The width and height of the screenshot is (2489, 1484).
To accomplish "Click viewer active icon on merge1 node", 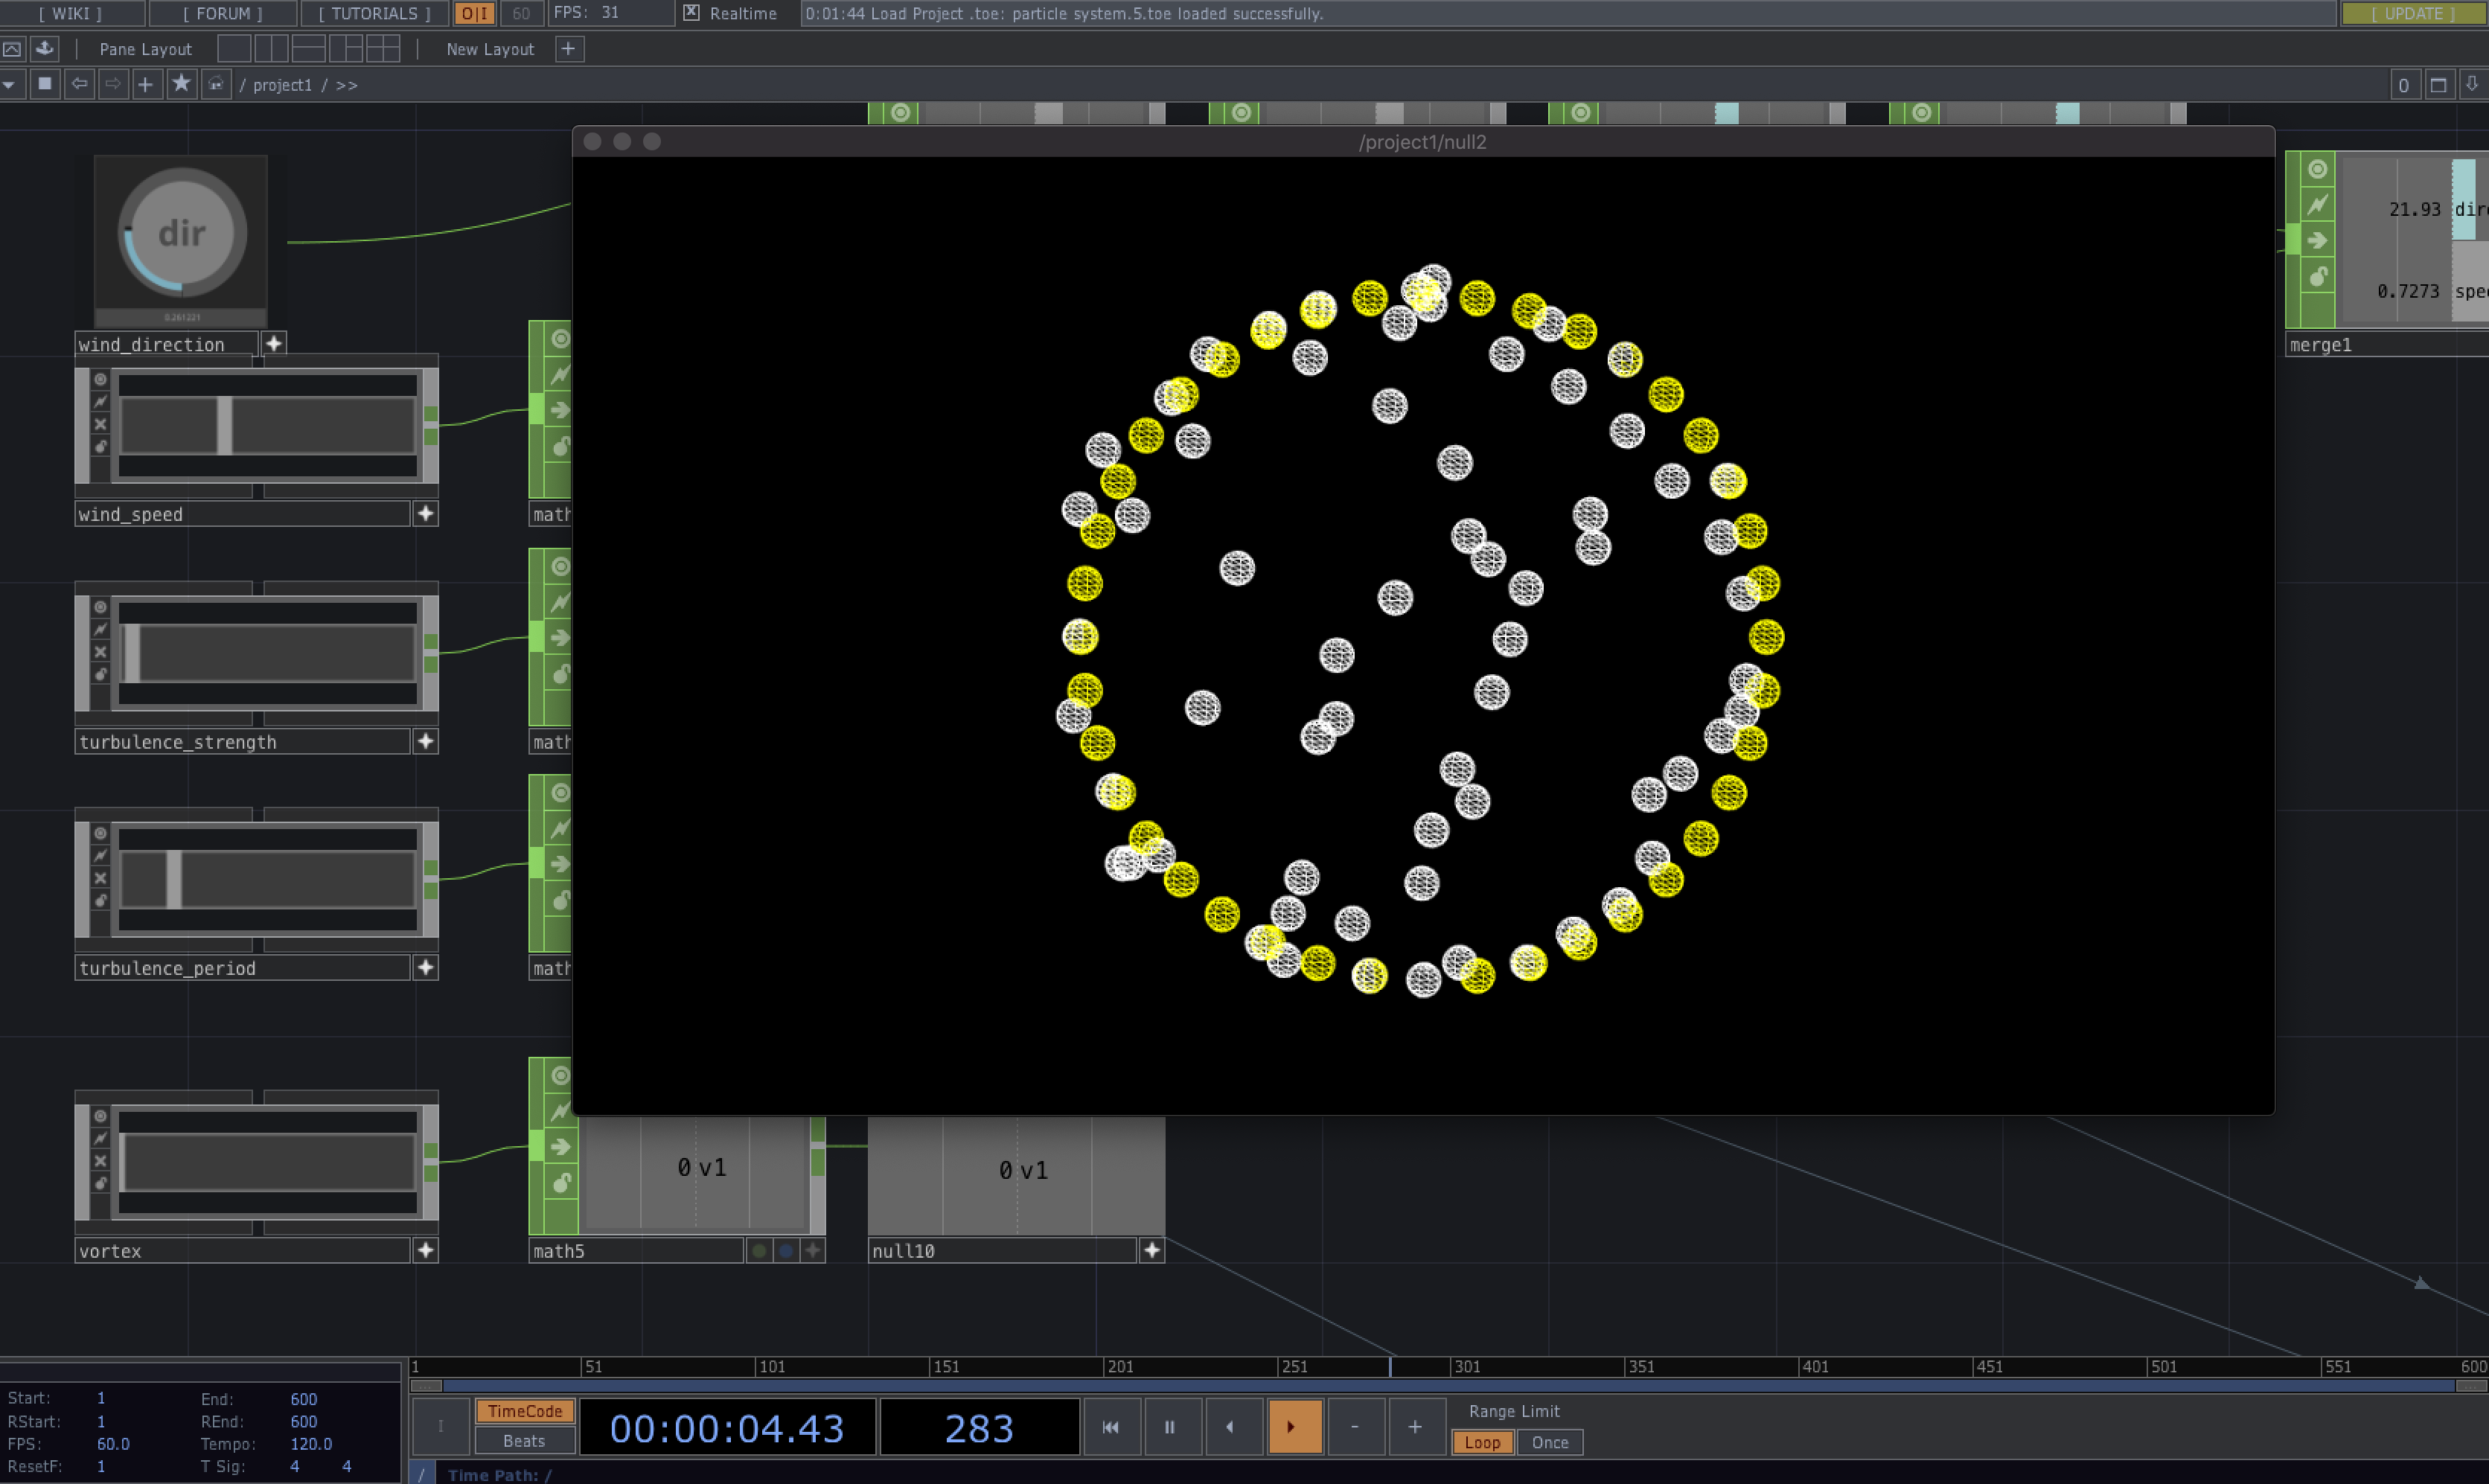I will click(x=2317, y=170).
